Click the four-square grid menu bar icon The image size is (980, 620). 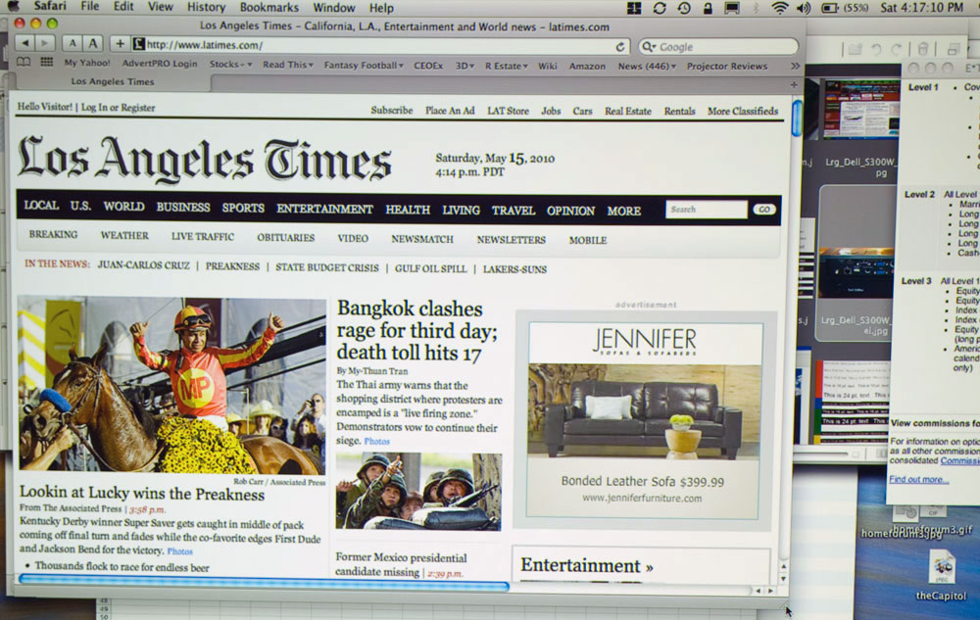pyautogui.click(x=634, y=8)
